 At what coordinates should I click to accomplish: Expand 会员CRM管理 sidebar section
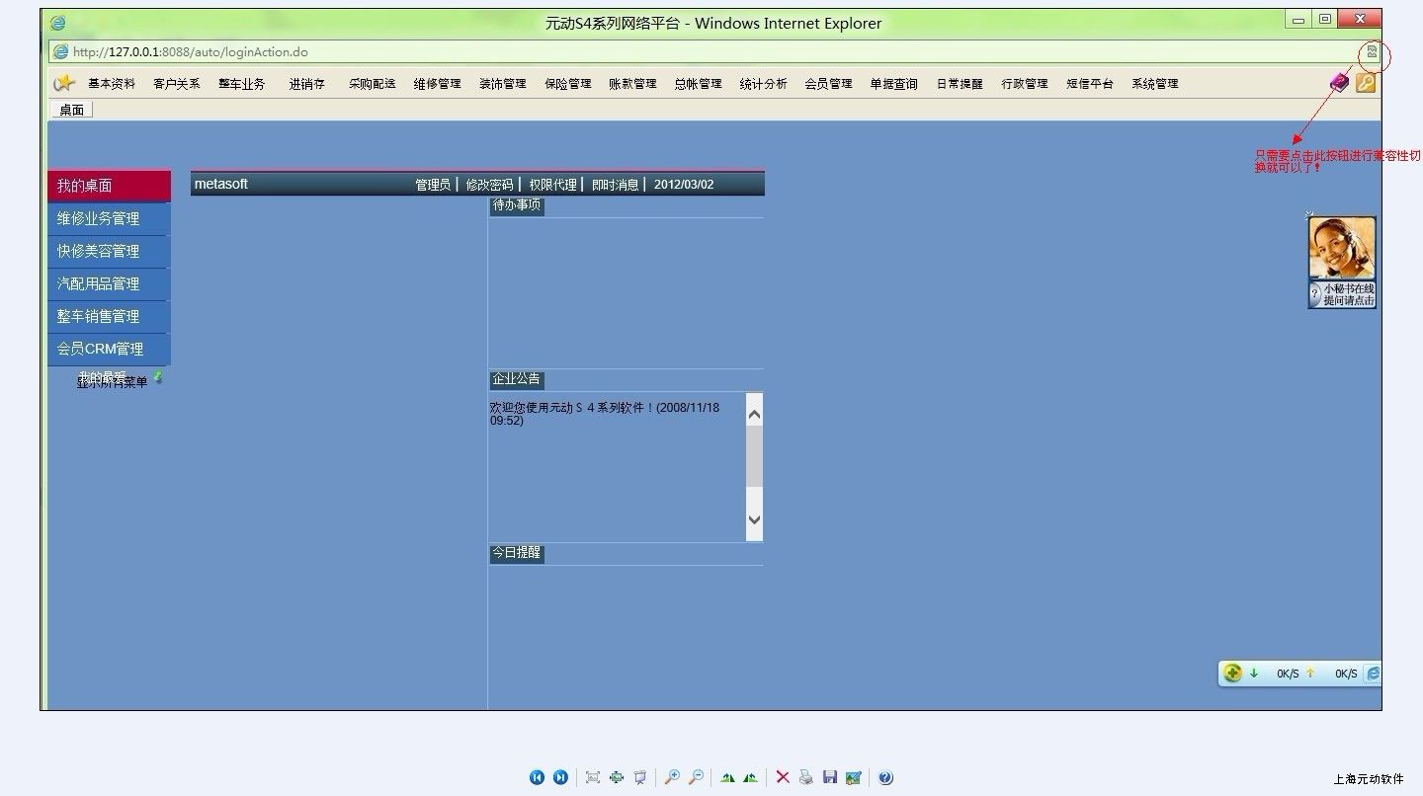point(101,349)
